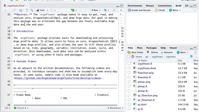Open the argoFloats.Rmd file
Screen dimensions: 199x112
point(146,68)
